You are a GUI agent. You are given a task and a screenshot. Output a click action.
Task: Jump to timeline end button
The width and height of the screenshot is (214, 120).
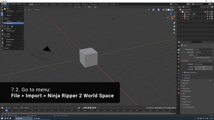pos(95,108)
